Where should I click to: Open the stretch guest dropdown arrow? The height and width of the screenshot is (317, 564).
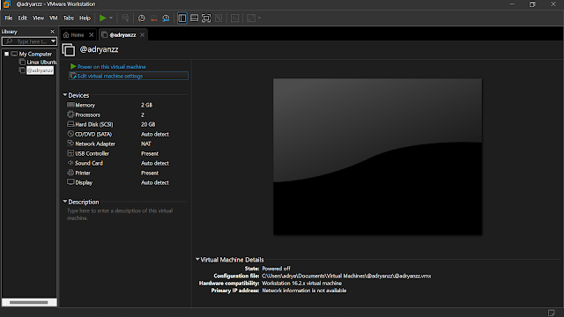(259, 18)
